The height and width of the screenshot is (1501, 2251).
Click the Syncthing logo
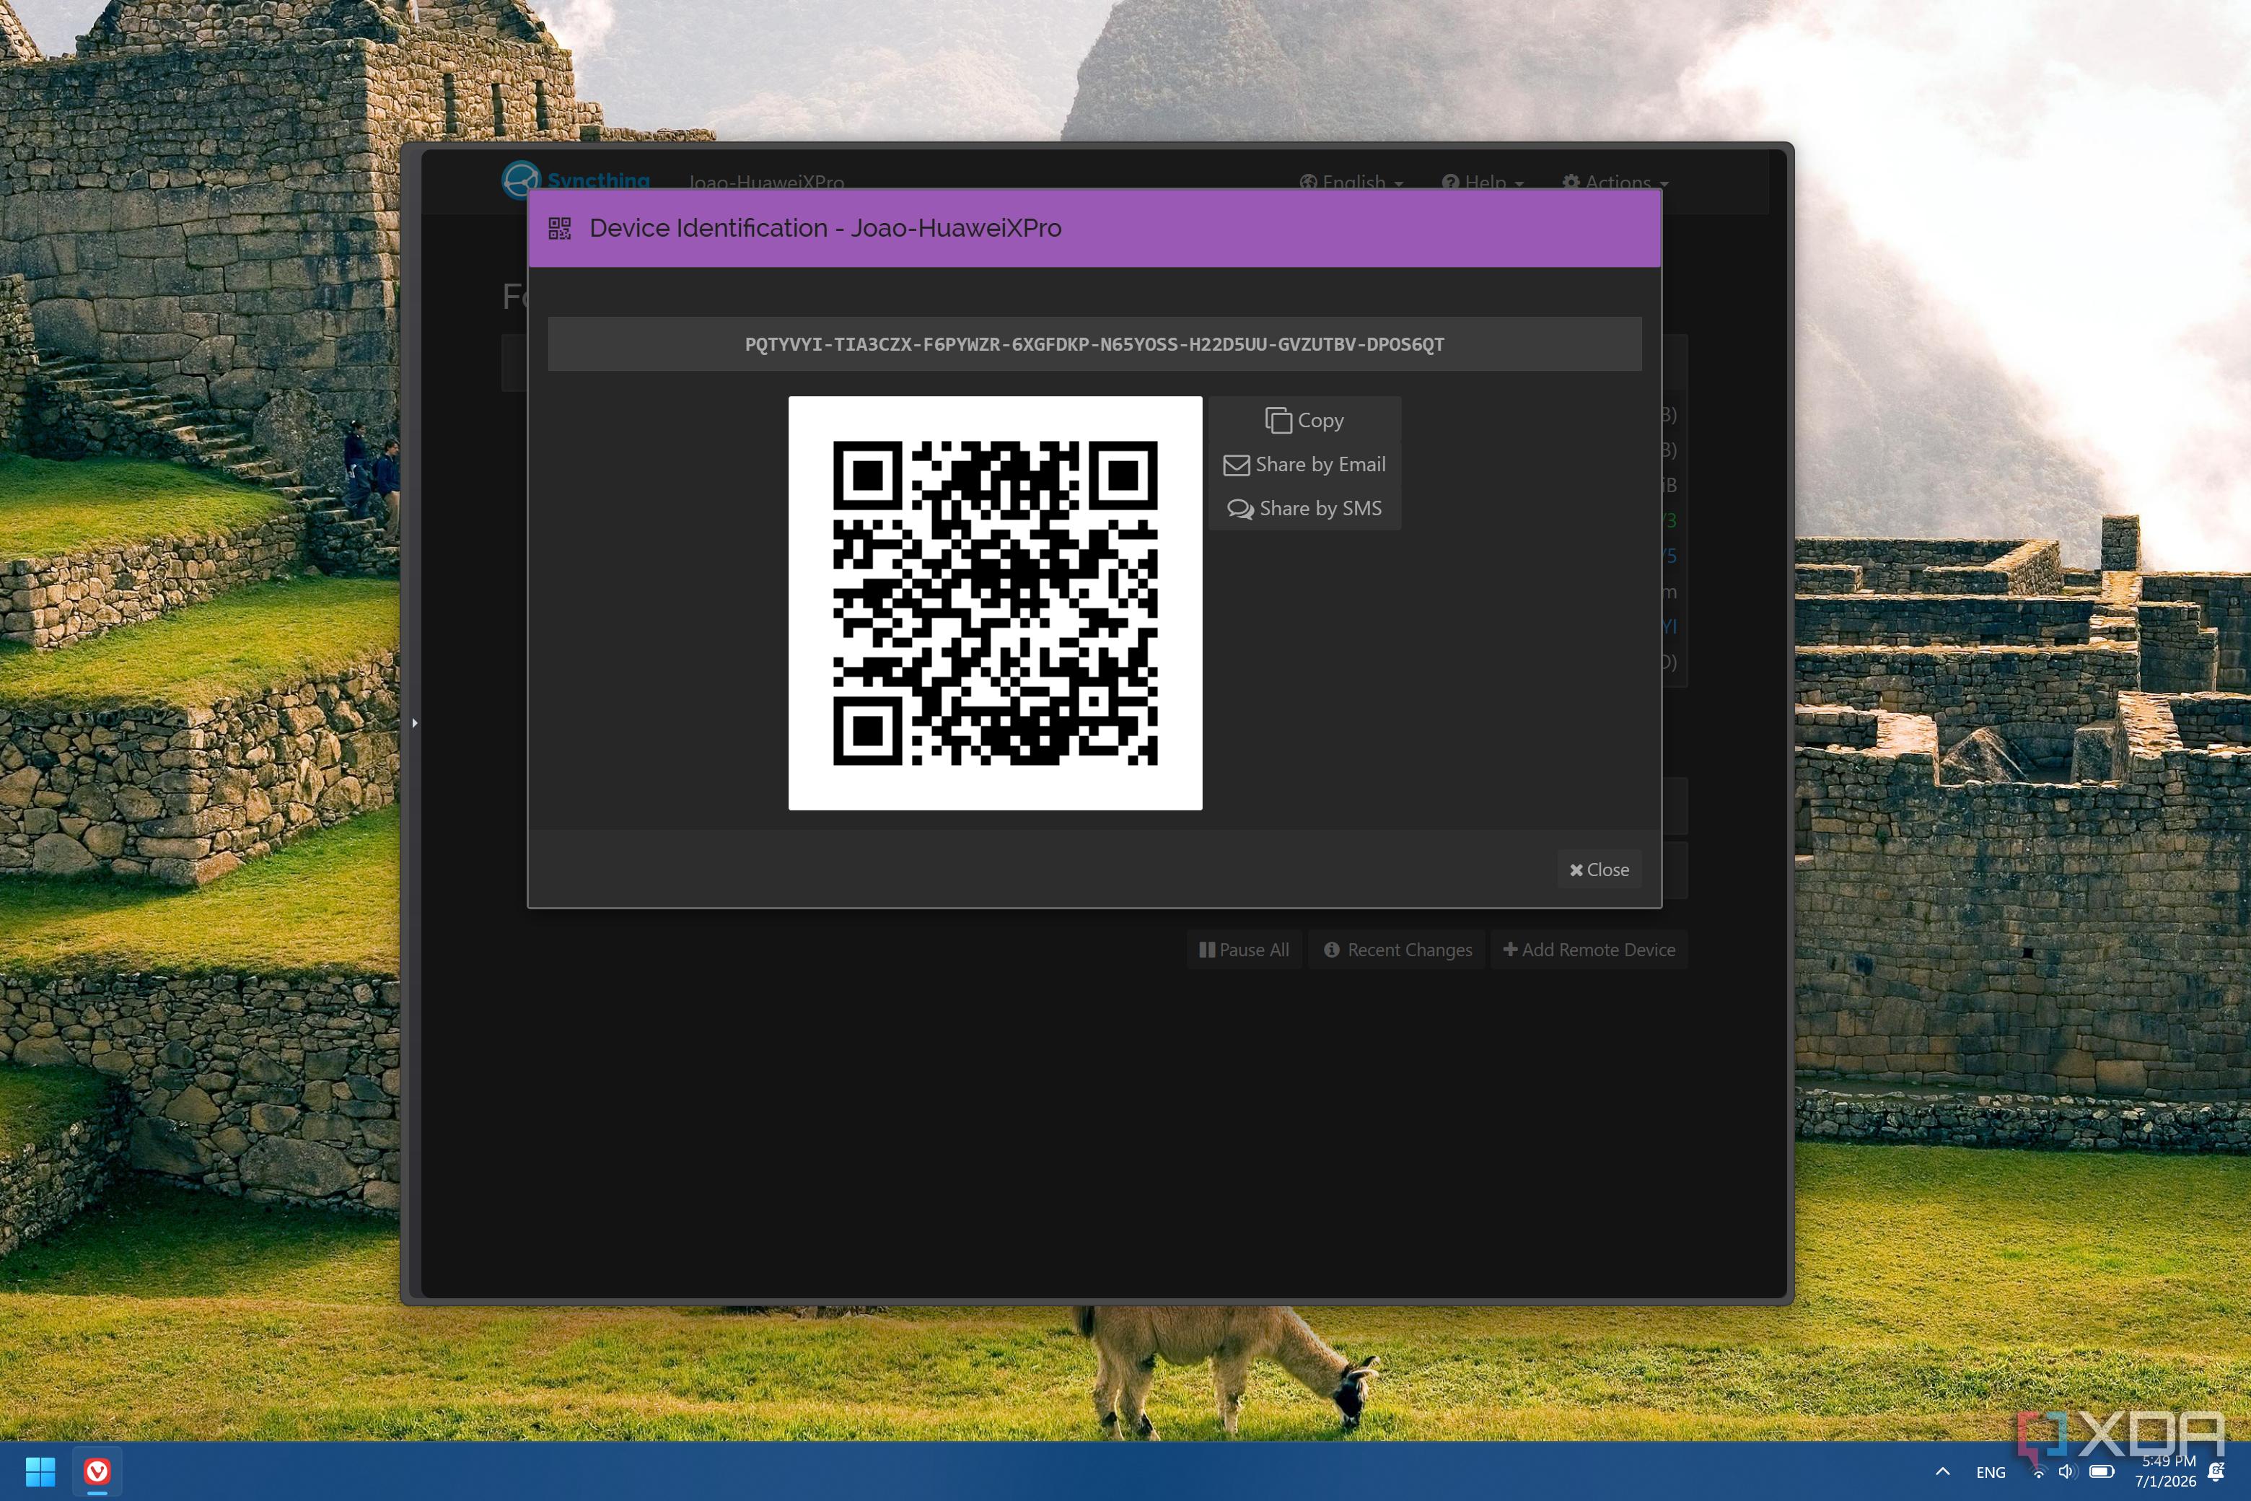(576, 180)
